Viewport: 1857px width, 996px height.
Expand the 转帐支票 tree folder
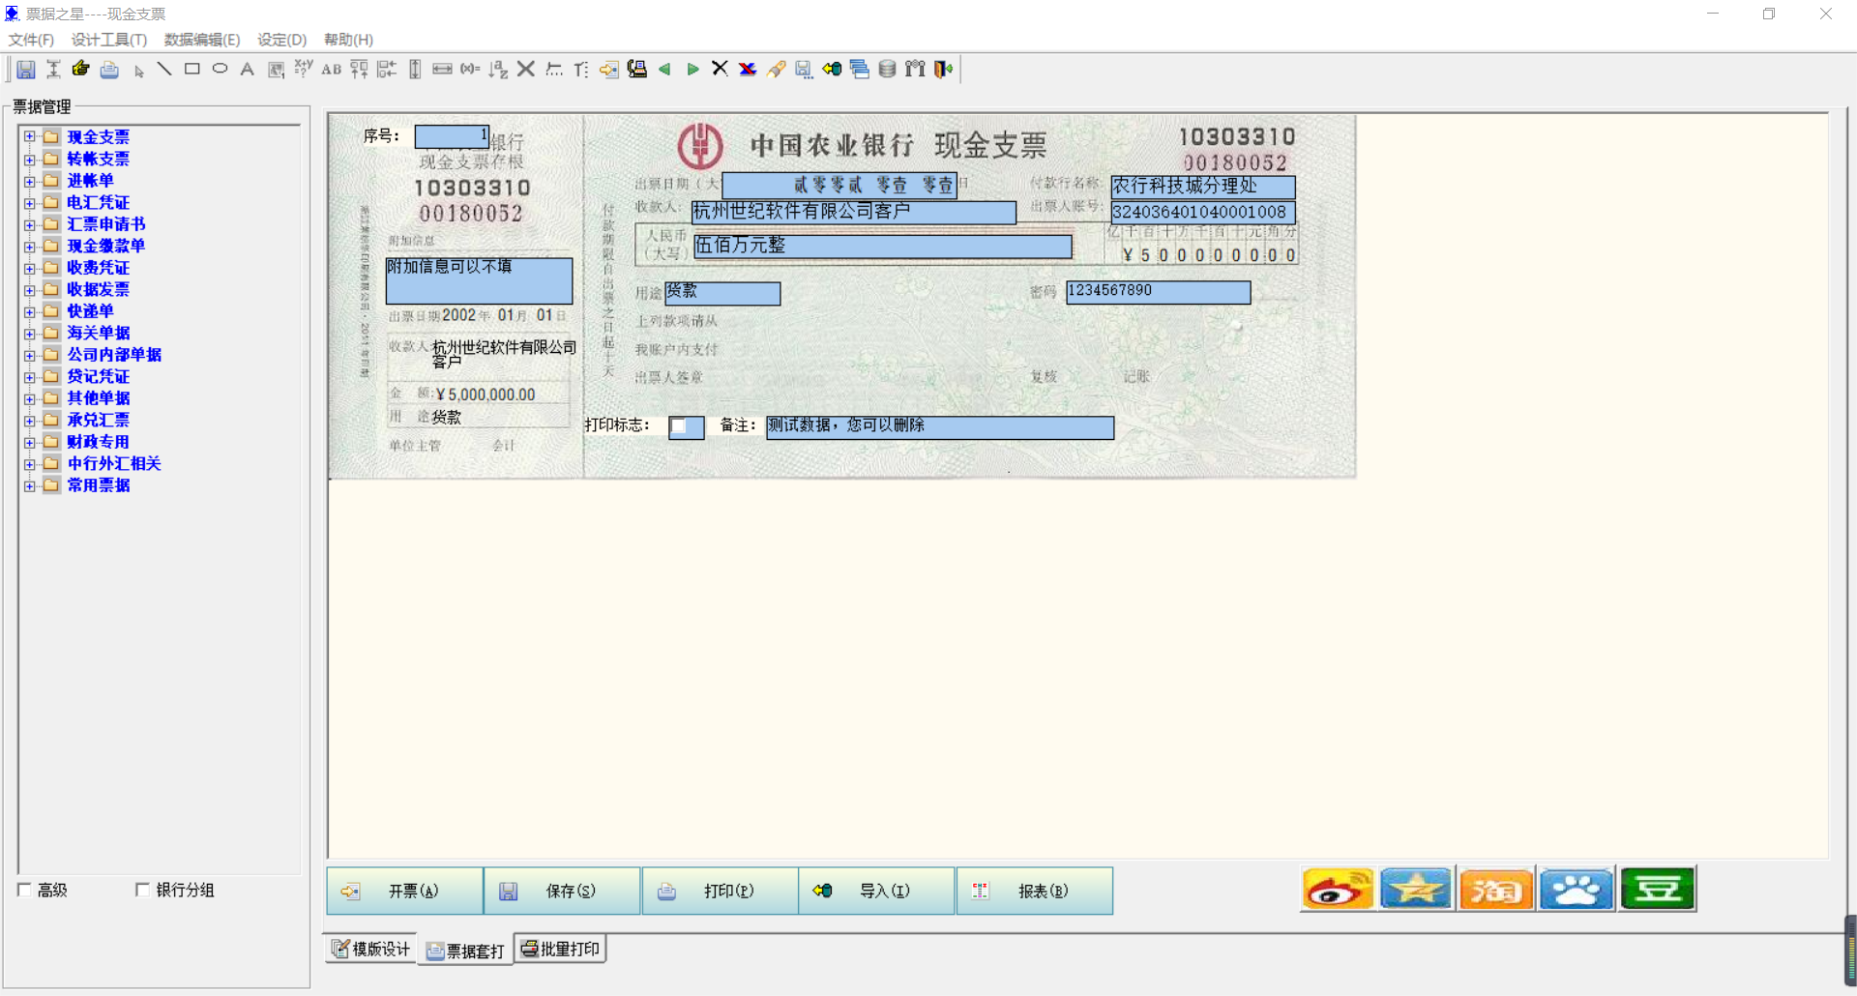(30, 160)
